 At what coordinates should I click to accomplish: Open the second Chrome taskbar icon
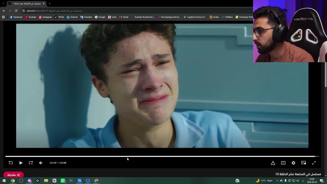point(96,181)
